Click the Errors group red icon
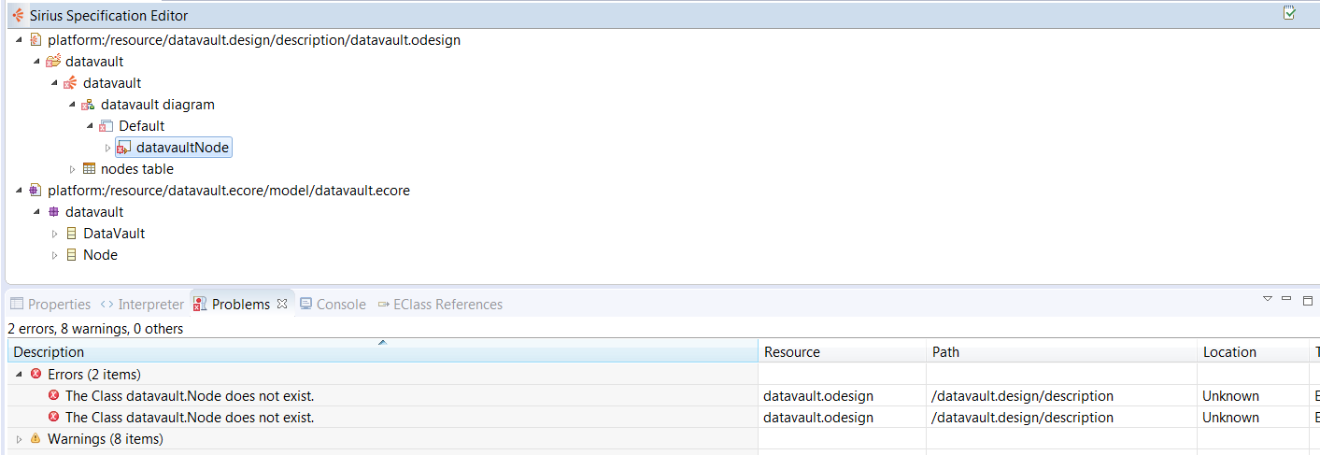 [35, 374]
